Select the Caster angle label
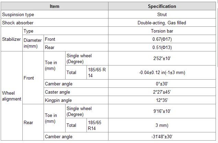 click(57, 92)
